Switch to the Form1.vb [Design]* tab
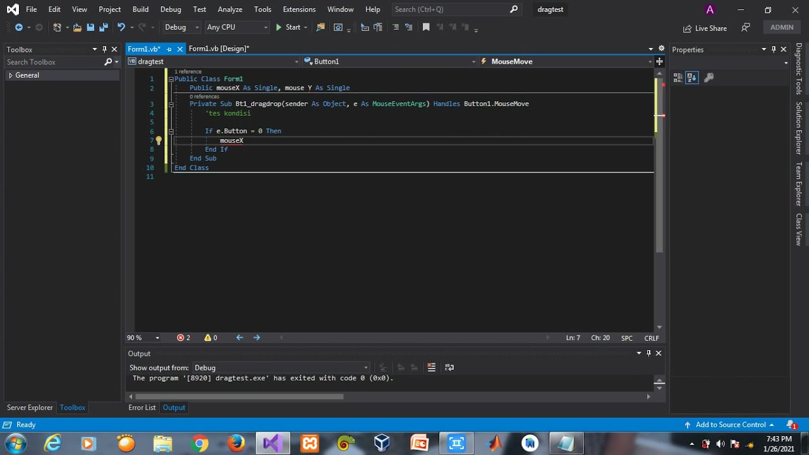The height and width of the screenshot is (455, 809). pos(219,49)
